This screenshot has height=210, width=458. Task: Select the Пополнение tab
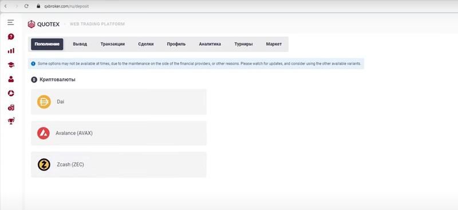(x=47, y=44)
